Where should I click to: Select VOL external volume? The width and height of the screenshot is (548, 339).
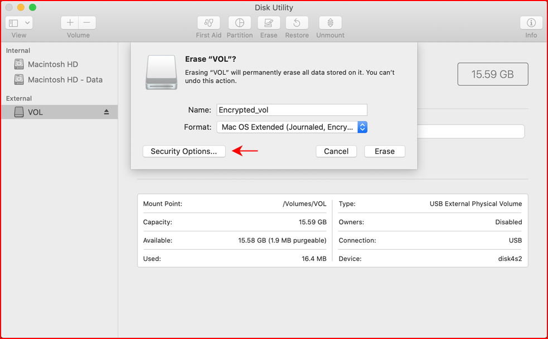pyautogui.click(x=60, y=112)
